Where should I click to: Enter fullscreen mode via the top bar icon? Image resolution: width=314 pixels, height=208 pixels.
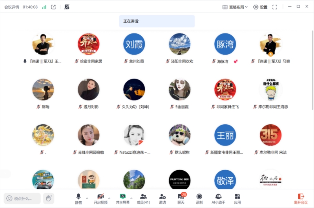pyautogui.click(x=275, y=7)
